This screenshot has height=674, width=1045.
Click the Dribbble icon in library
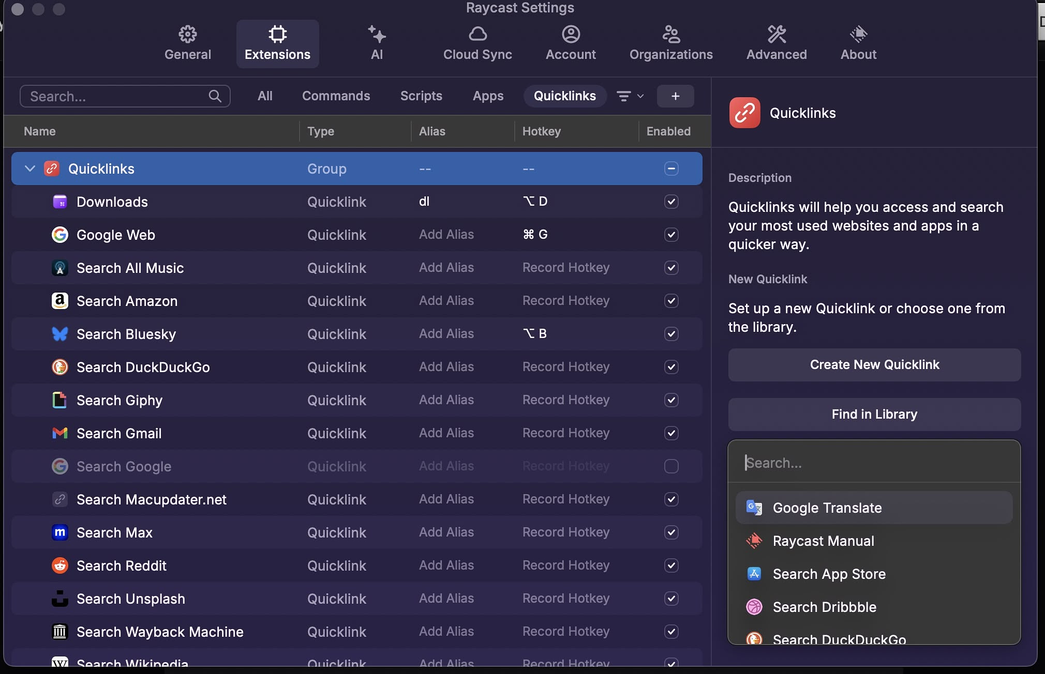pyautogui.click(x=754, y=607)
